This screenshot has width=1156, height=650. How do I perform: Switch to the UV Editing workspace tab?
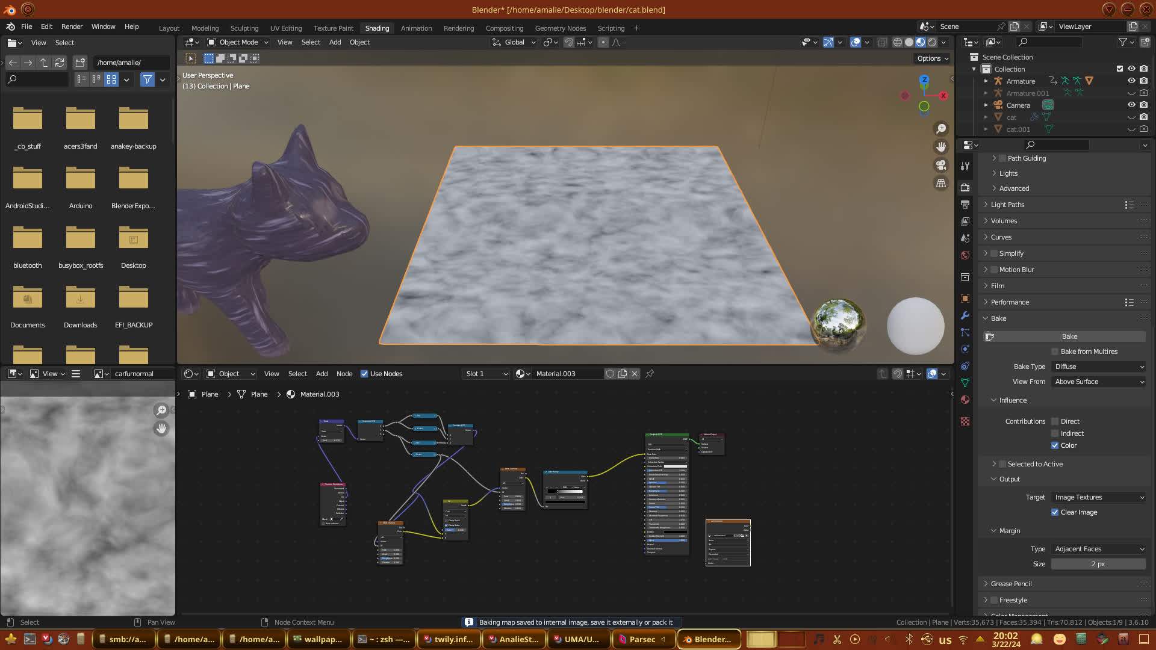tap(285, 28)
